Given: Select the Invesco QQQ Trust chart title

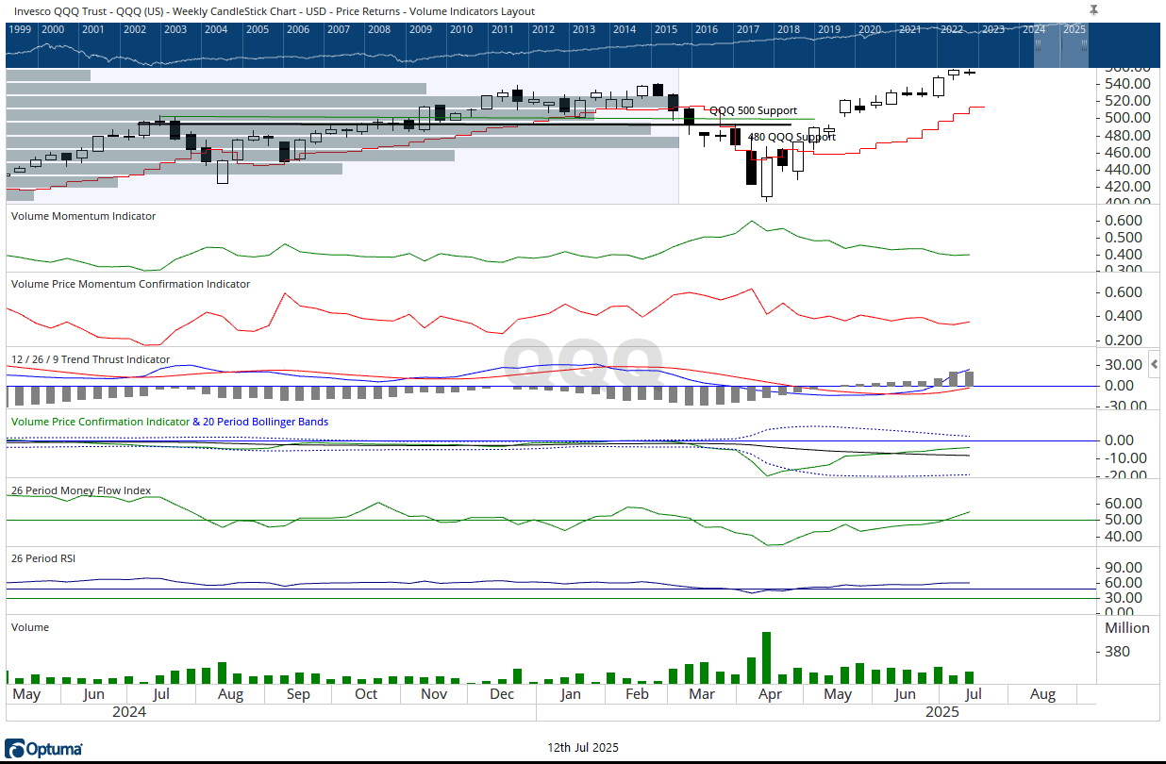Looking at the screenshot, I should coord(275,11).
